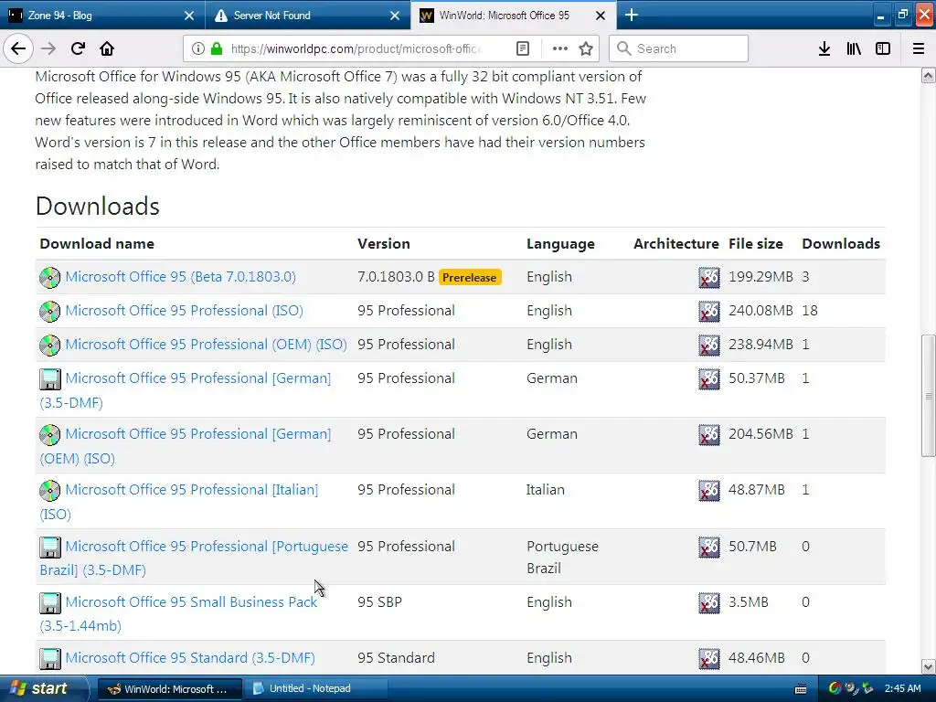Click the 2:45 AM taskbar clock
The width and height of the screenshot is (936, 702).
902,688
